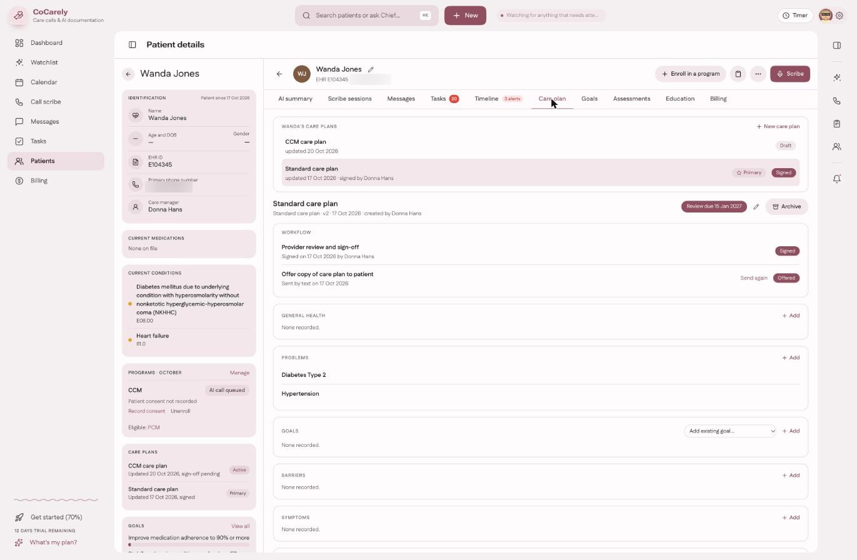Image resolution: width=857 pixels, height=560 pixels.
Task: Open the Timer button
Action: [x=795, y=16]
